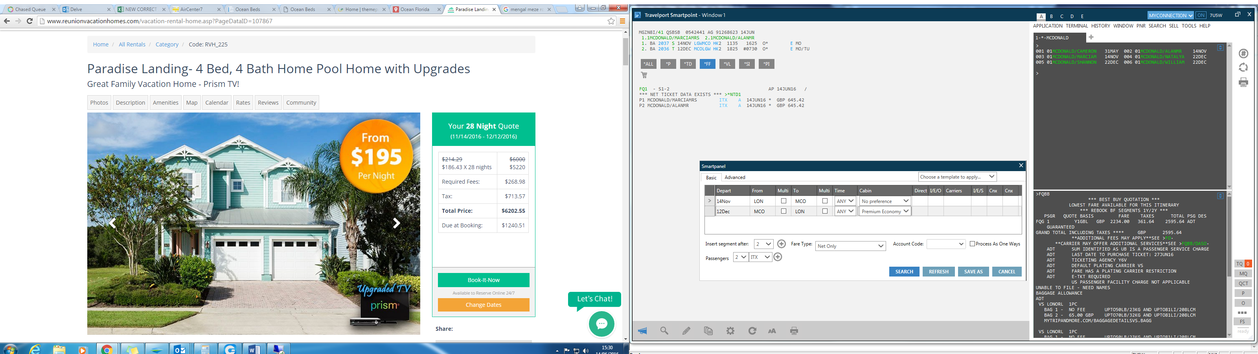
Task: Reload the page in Chrome
Action: pos(30,21)
